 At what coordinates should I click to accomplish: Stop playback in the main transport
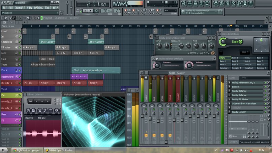pyautogui.click(x=91, y=11)
